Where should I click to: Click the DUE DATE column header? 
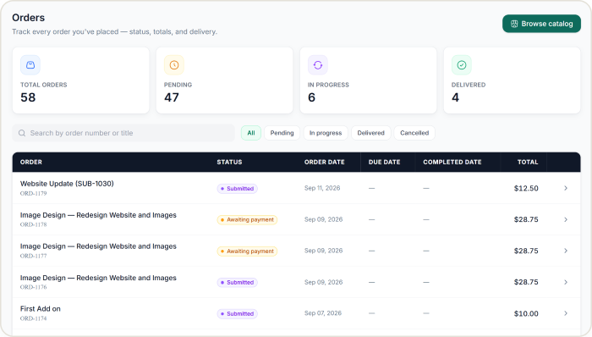point(384,162)
